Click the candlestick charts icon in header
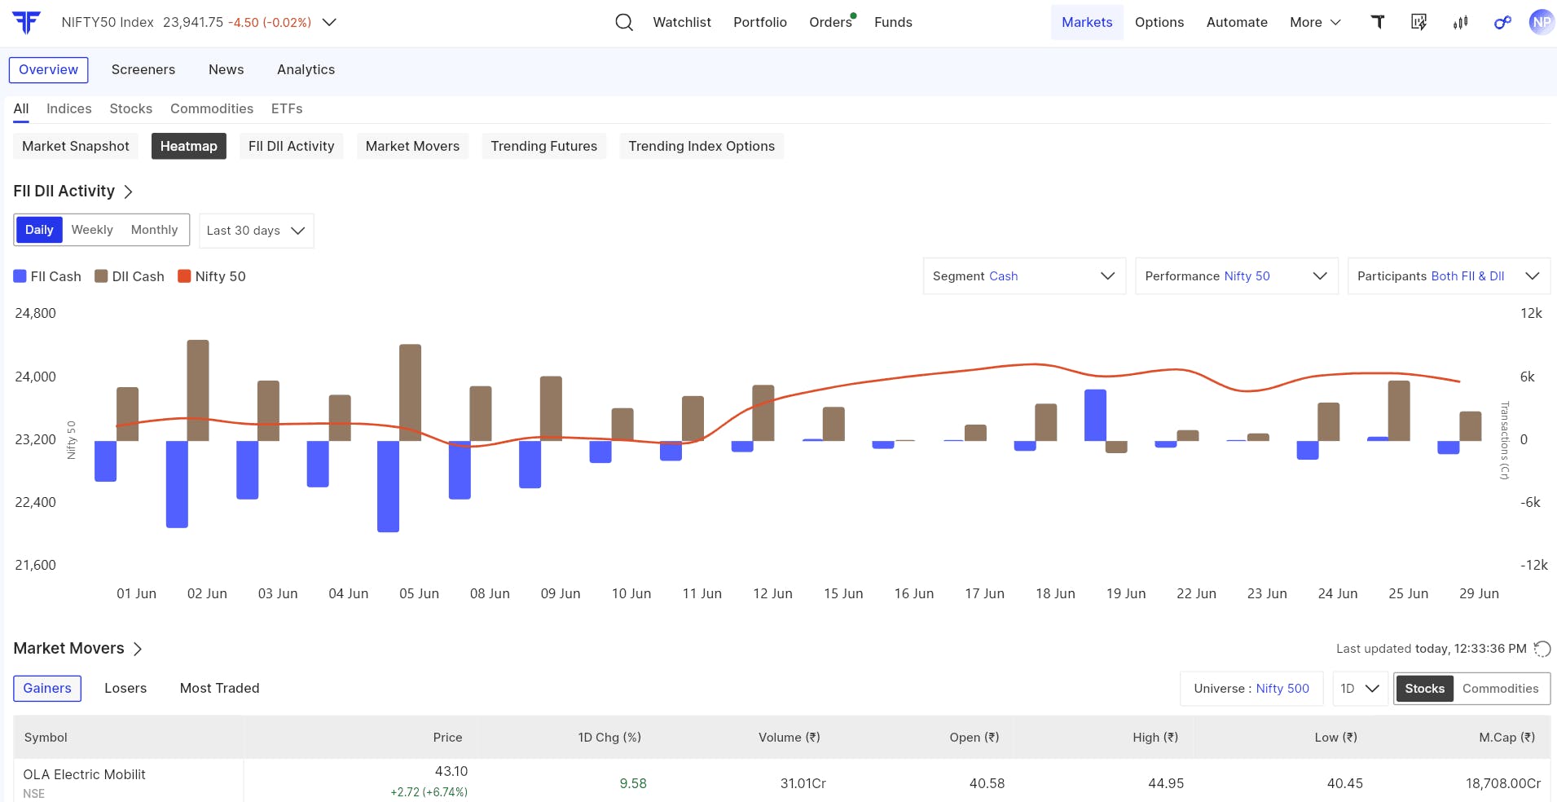The width and height of the screenshot is (1557, 802). [1460, 22]
